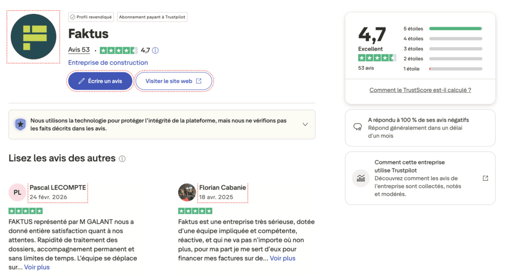Select the '1 étoile' label
Image resolution: width=509 pixels, height=275 pixels.
click(411, 69)
